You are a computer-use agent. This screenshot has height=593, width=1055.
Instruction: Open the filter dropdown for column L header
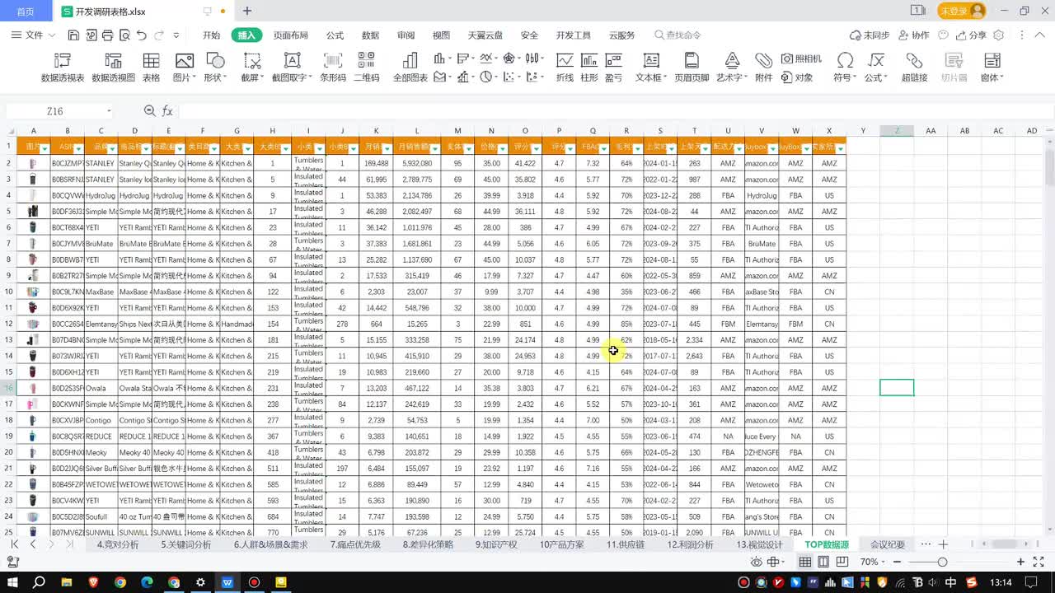435,148
